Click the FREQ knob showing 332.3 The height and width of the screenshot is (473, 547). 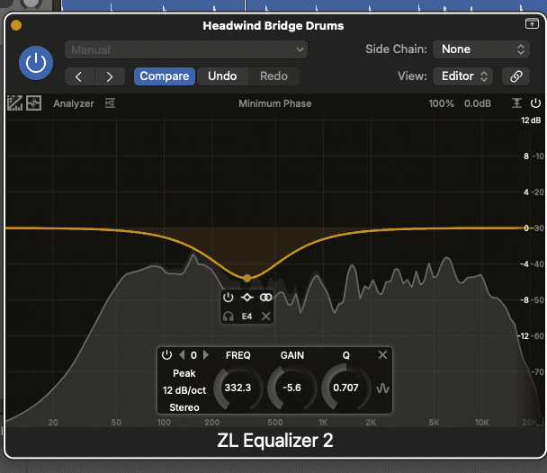(x=238, y=388)
